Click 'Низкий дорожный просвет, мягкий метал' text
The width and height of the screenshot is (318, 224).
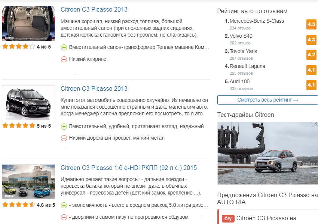[117, 138]
